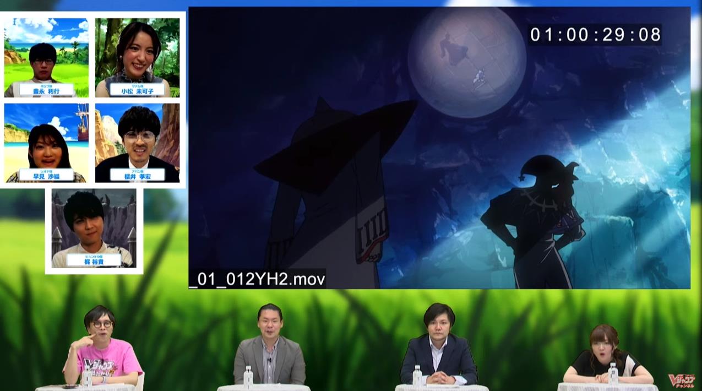This screenshot has width=702, height=391.
Task: Select the webcam feed captioned 豊永 利行
Action: point(46,57)
